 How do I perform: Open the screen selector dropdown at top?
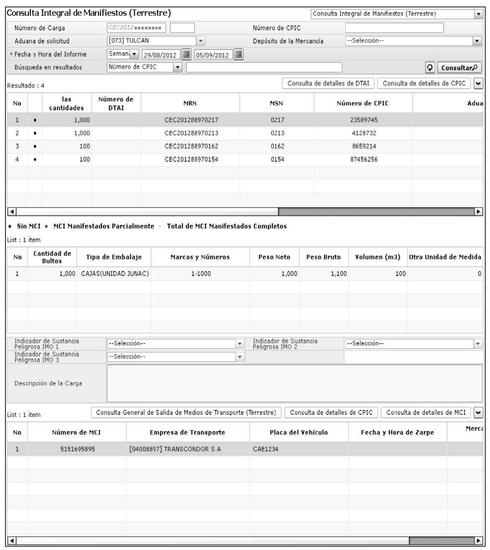(479, 14)
